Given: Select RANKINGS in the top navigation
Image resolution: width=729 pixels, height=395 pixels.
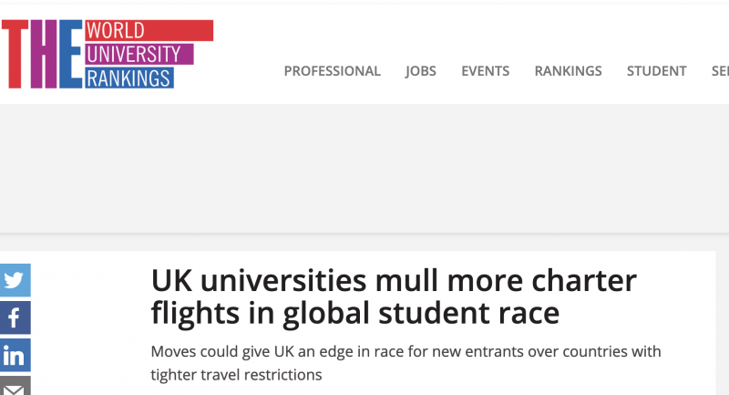Looking at the screenshot, I should [x=568, y=71].
